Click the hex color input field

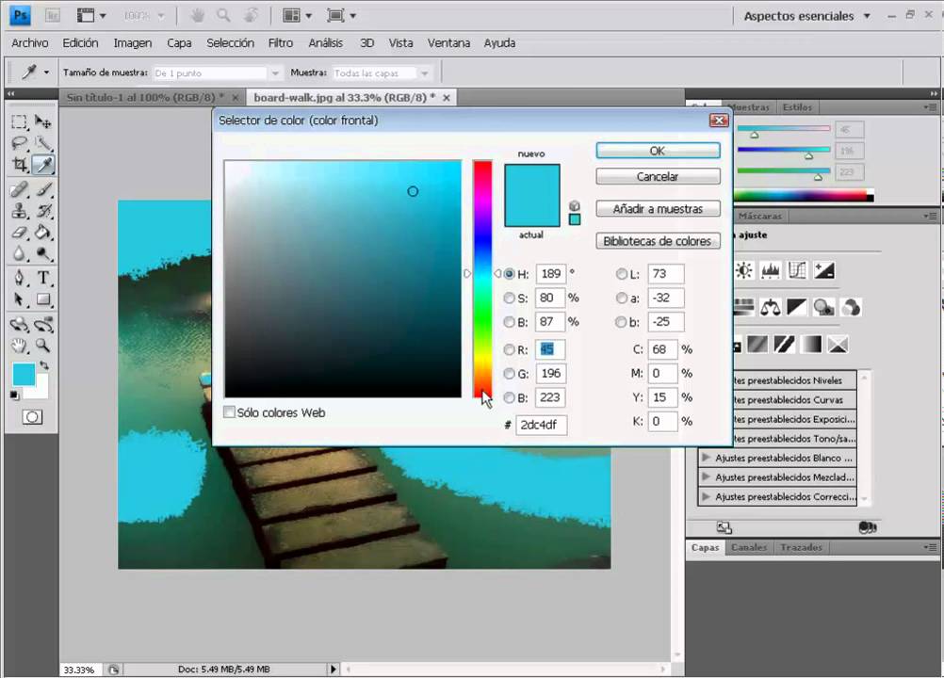(x=541, y=425)
